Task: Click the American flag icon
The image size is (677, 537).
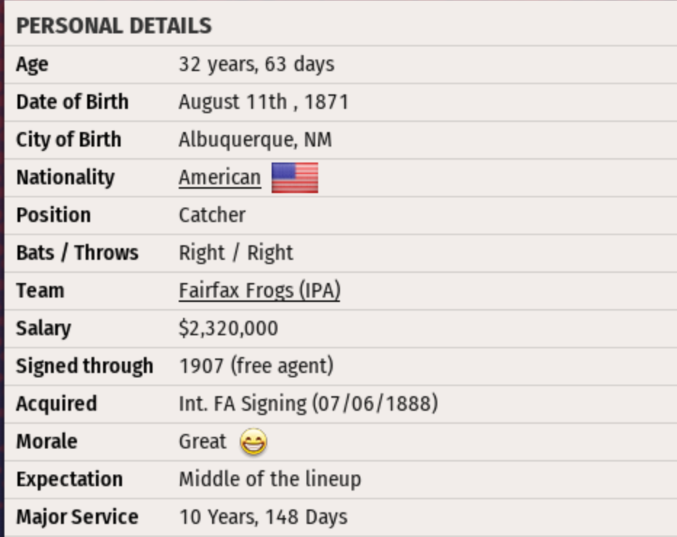Action: 295,177
